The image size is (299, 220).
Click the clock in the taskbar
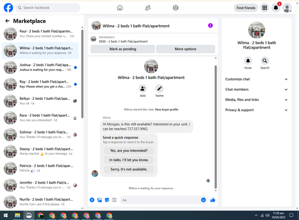pos(279,215)
